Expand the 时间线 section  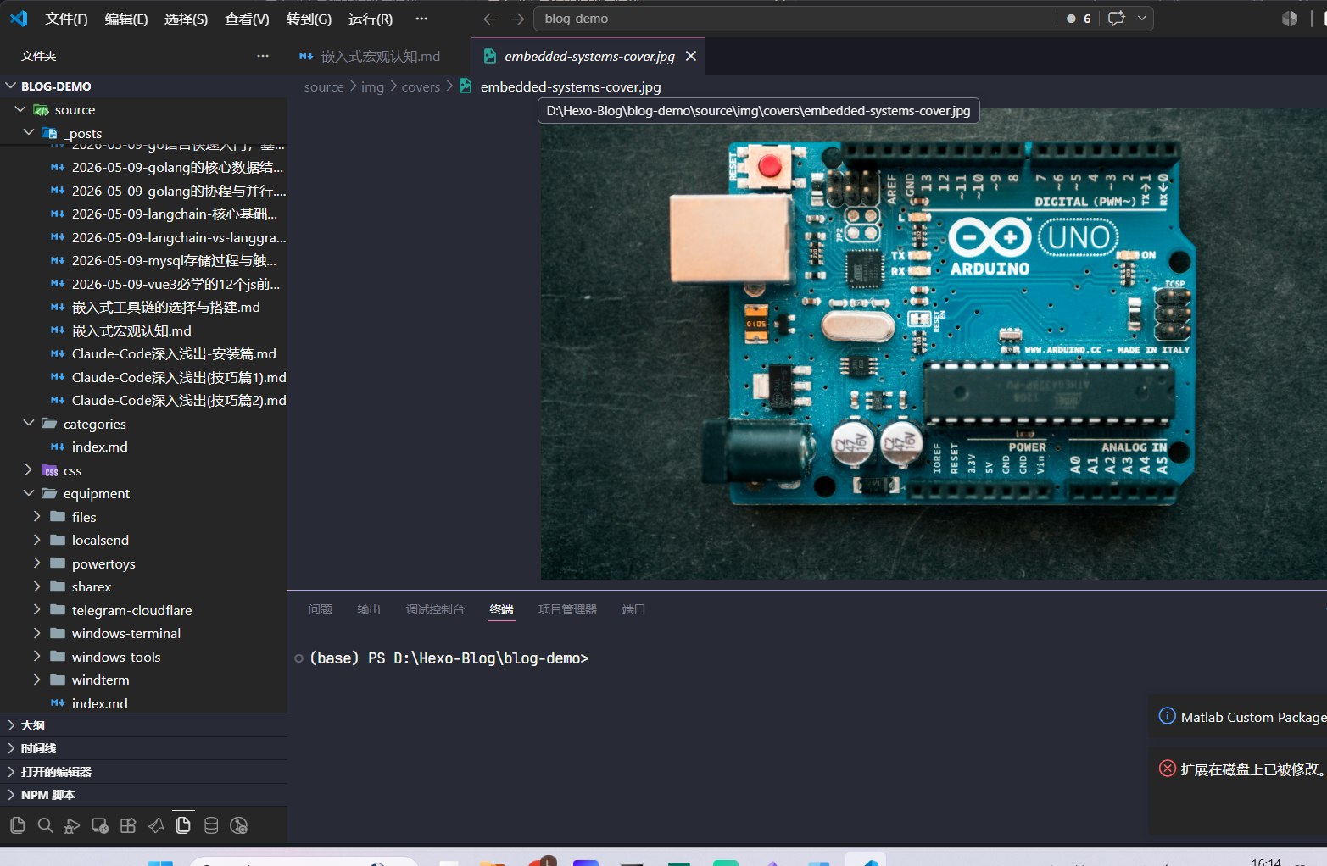pyautogui.click(x=143, y=748)
